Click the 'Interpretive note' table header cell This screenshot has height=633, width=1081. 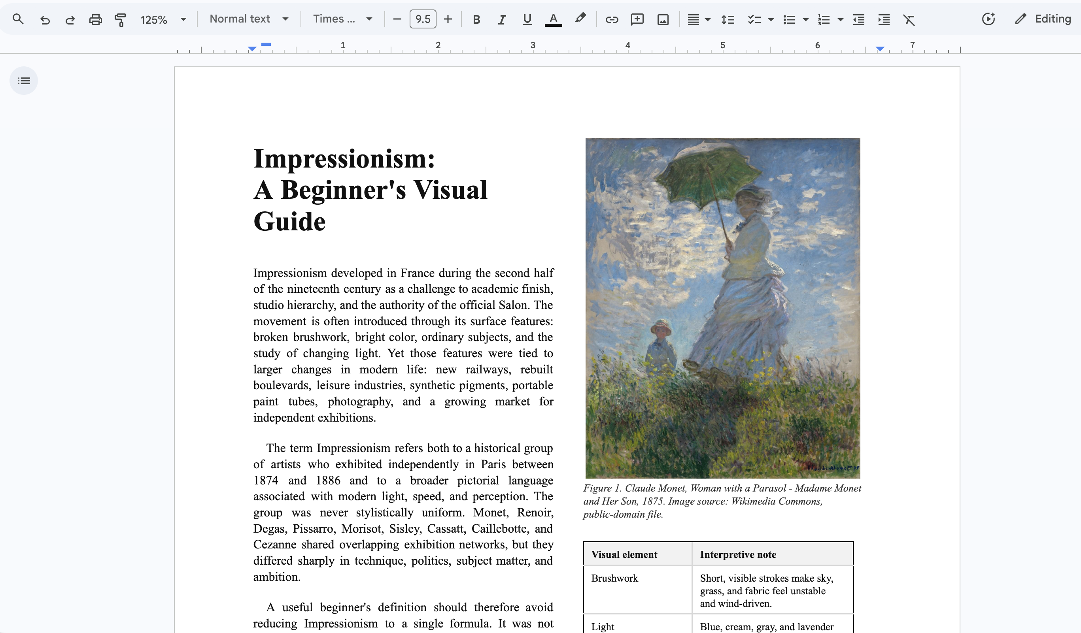(x=773, y=554)
